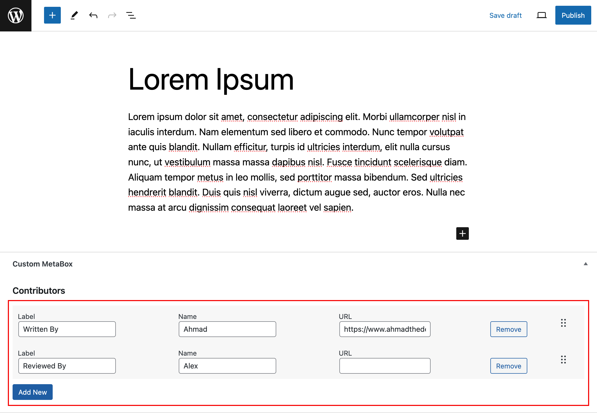
Task: Save the post as a draft
Action: point(505,15)
